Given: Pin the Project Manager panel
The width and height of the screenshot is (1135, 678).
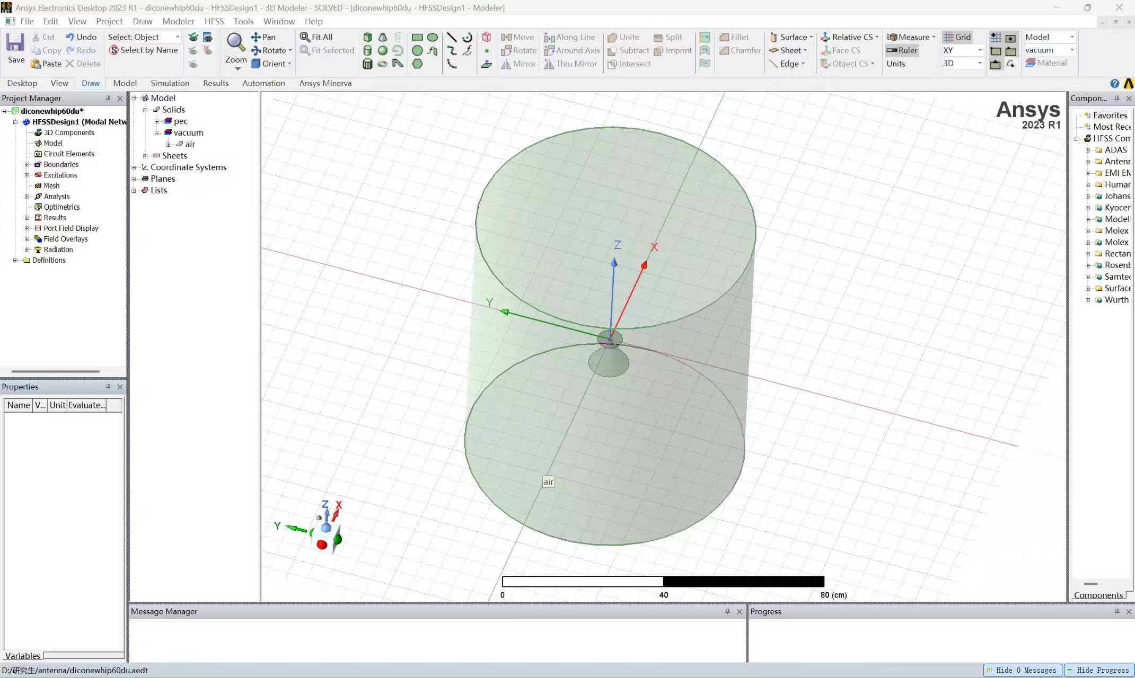Looking at the screenshot, I should pos(108,98).
